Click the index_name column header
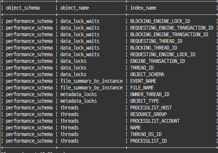 (143, 8)
